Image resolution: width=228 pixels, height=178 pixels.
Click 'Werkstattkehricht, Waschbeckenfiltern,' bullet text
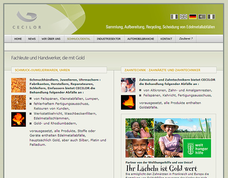tap(65, 114)
